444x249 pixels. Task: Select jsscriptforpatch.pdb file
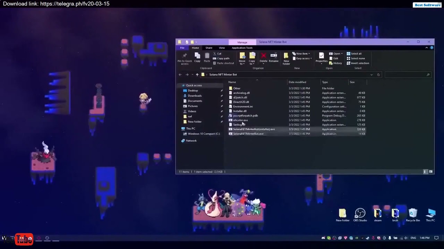245,116
